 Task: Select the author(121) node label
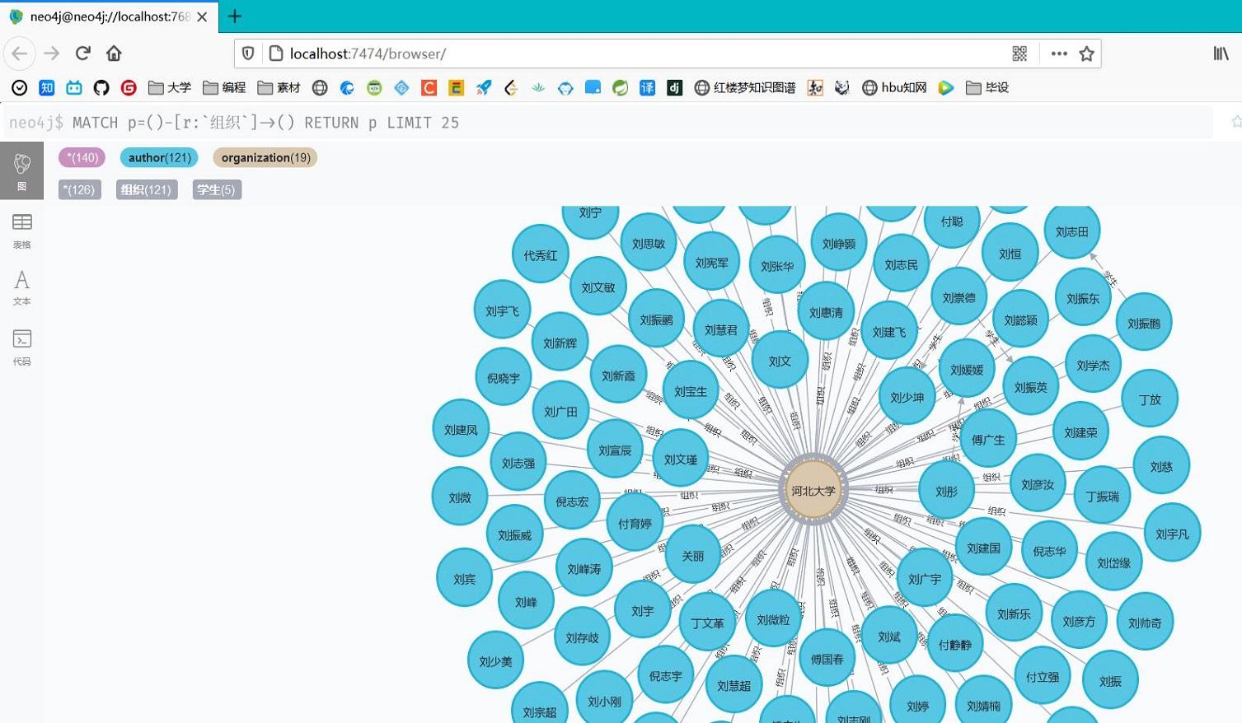coord(159,157)
